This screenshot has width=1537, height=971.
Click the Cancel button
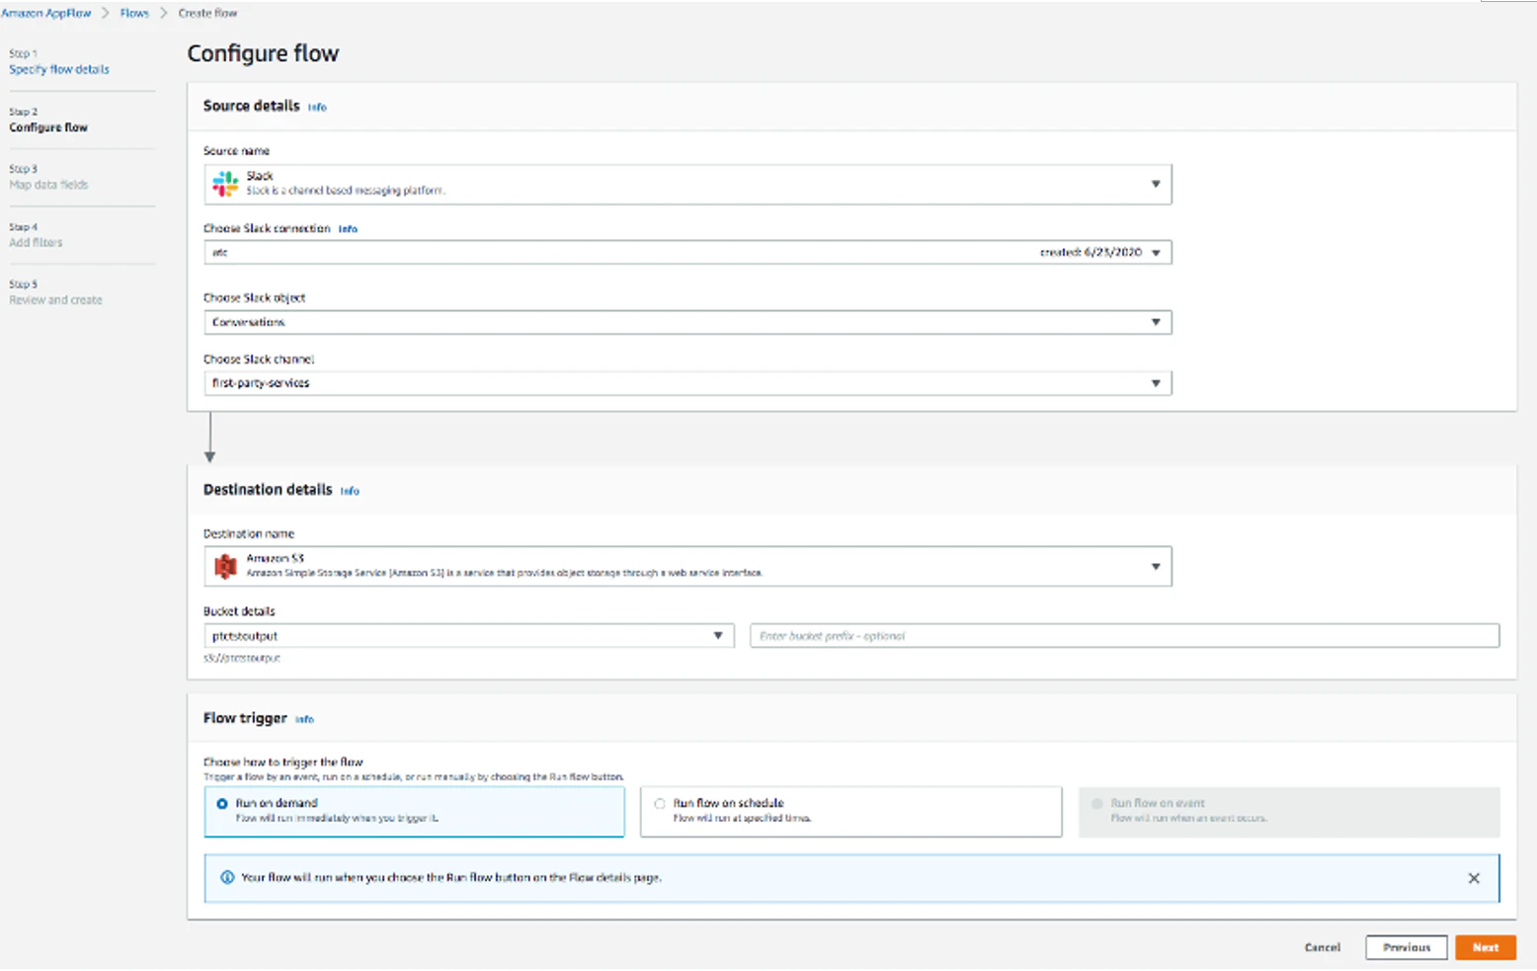click(1323, 947)
